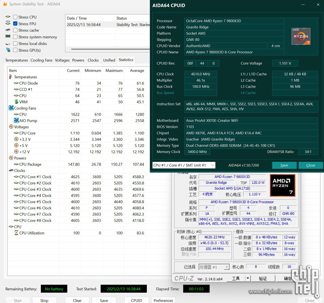The height and width of the screenshot is (303, 324).
Task: Click the green Close button in AIDA64 CPUID
Action: (x=310, y=165)
